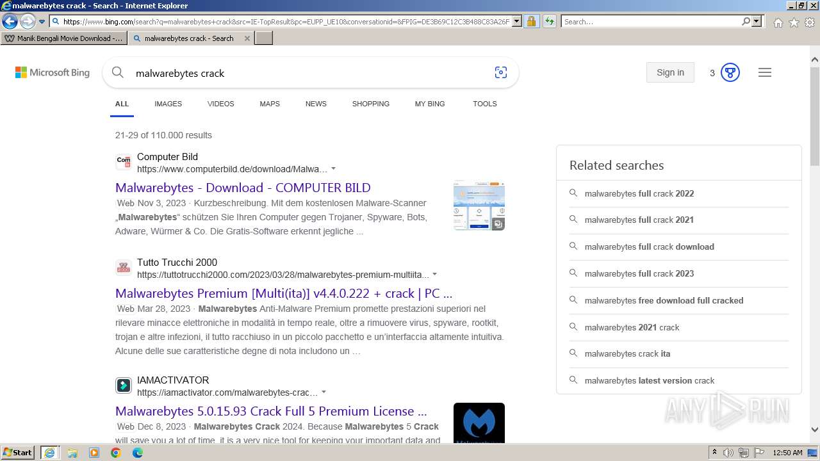
Task: Expand the address bar autocomplete dropdown
Action: (517, 22)
